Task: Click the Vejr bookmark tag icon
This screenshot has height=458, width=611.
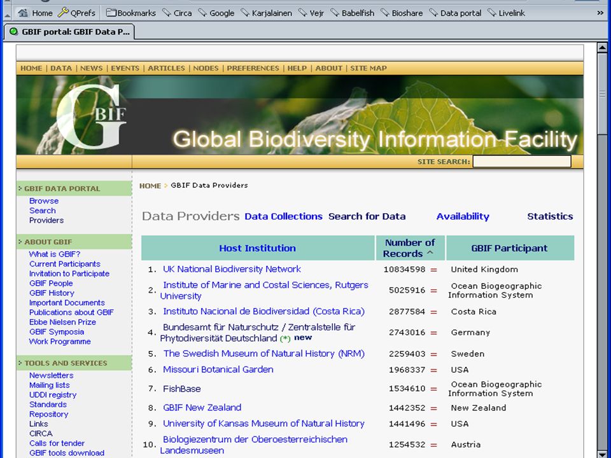Action: pos(303,13)
